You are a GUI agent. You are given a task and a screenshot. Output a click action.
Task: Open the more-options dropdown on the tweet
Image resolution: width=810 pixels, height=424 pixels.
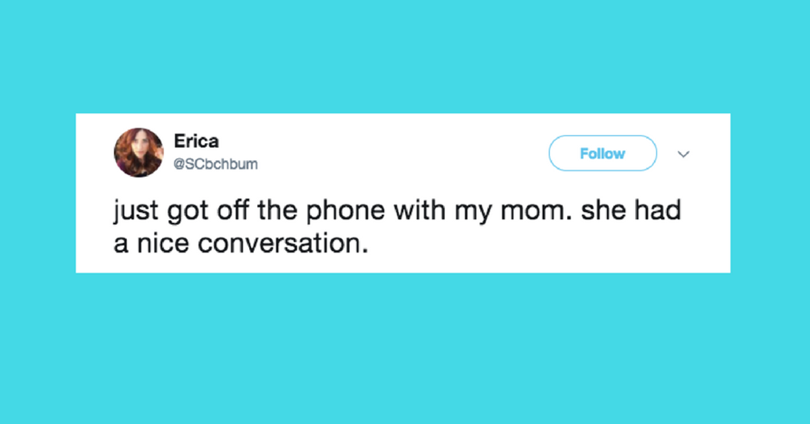point(684,154)
